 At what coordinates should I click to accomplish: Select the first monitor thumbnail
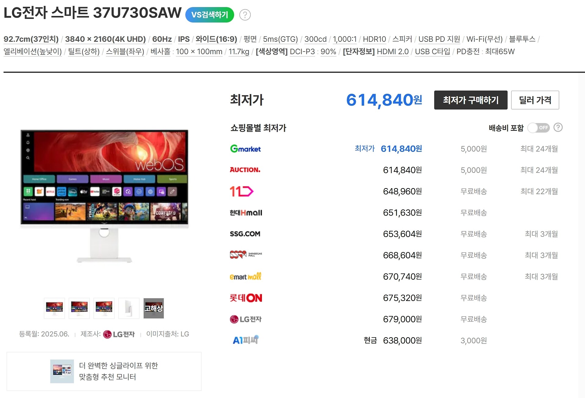[54, 308]
